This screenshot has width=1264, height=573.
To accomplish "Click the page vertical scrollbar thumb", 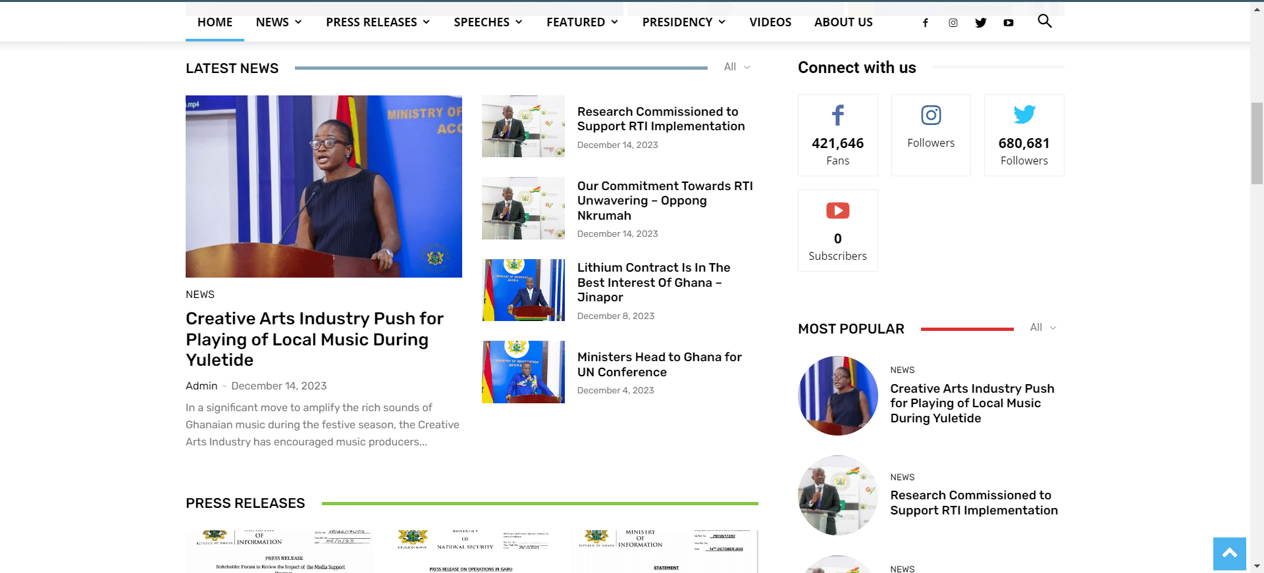I will 1257,143.
